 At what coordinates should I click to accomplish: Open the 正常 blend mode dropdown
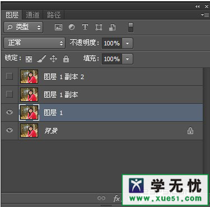pyautogui.click(x=34, y=43)
